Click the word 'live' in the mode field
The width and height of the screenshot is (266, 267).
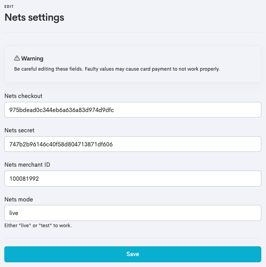point(14,213)
